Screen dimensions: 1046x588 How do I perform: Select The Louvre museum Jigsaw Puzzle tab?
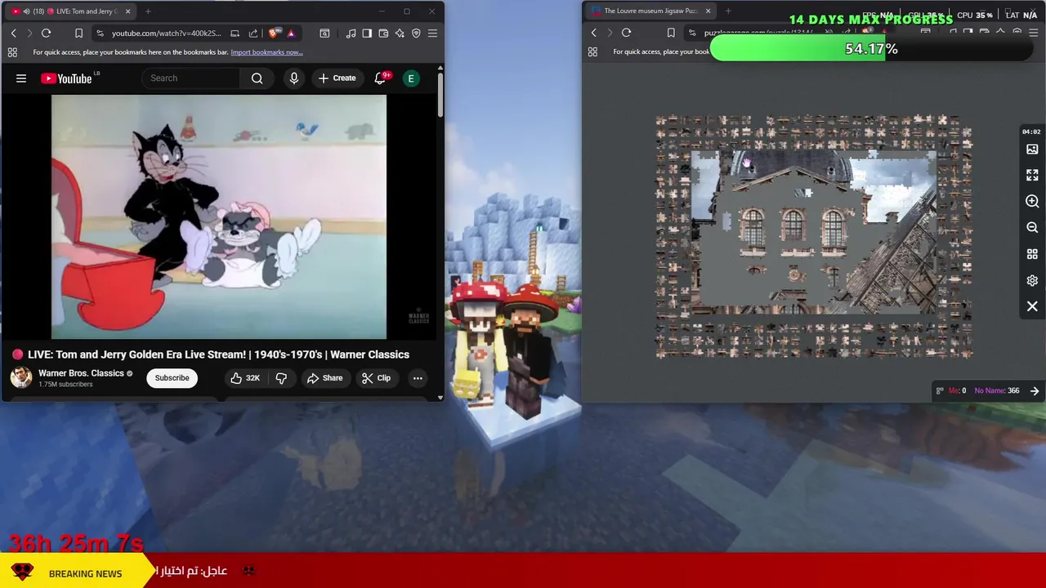tap(651, 11)
